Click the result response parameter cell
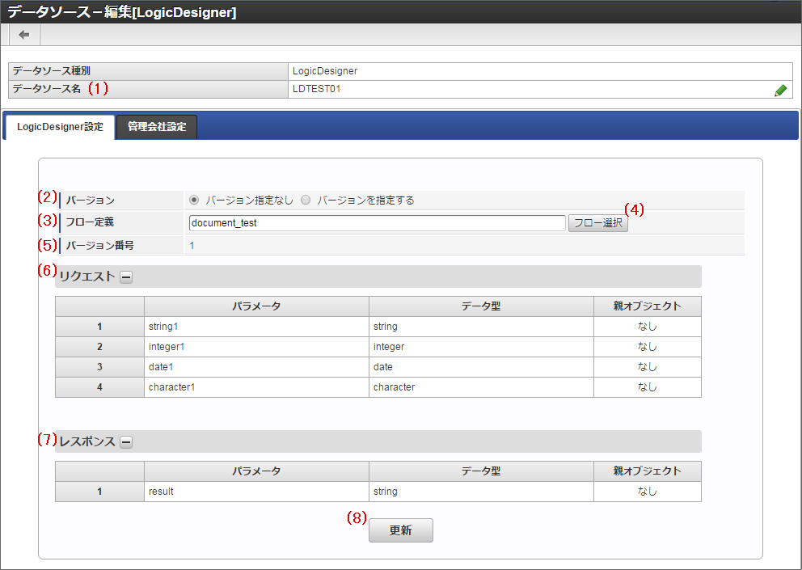The width and height of the screenshot is (802, 570). coord(256,492)
